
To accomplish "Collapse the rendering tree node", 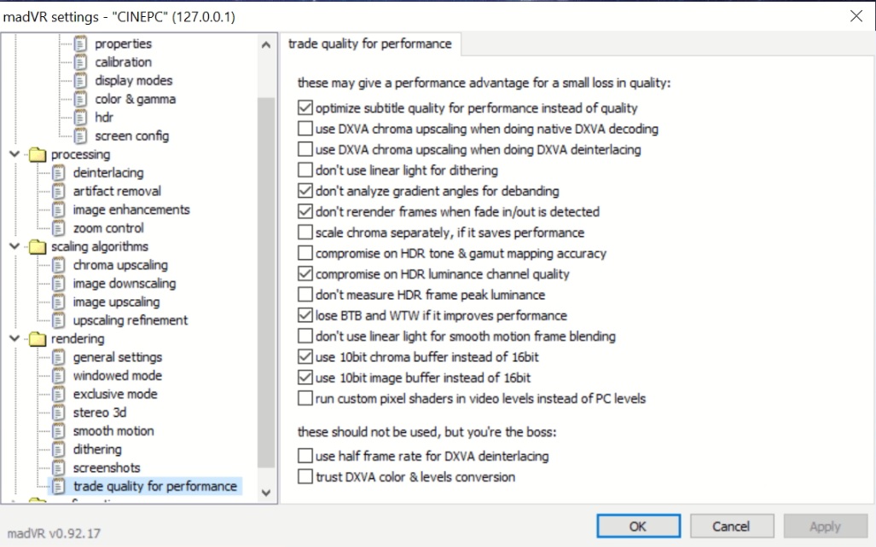I will point(15,338).
